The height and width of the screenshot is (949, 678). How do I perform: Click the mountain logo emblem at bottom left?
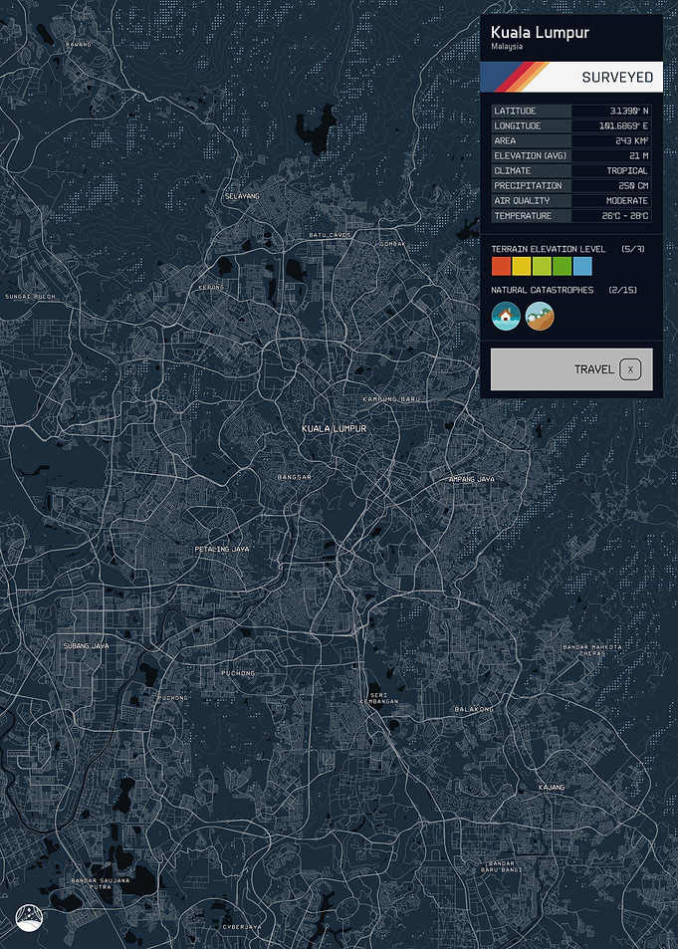29,917
